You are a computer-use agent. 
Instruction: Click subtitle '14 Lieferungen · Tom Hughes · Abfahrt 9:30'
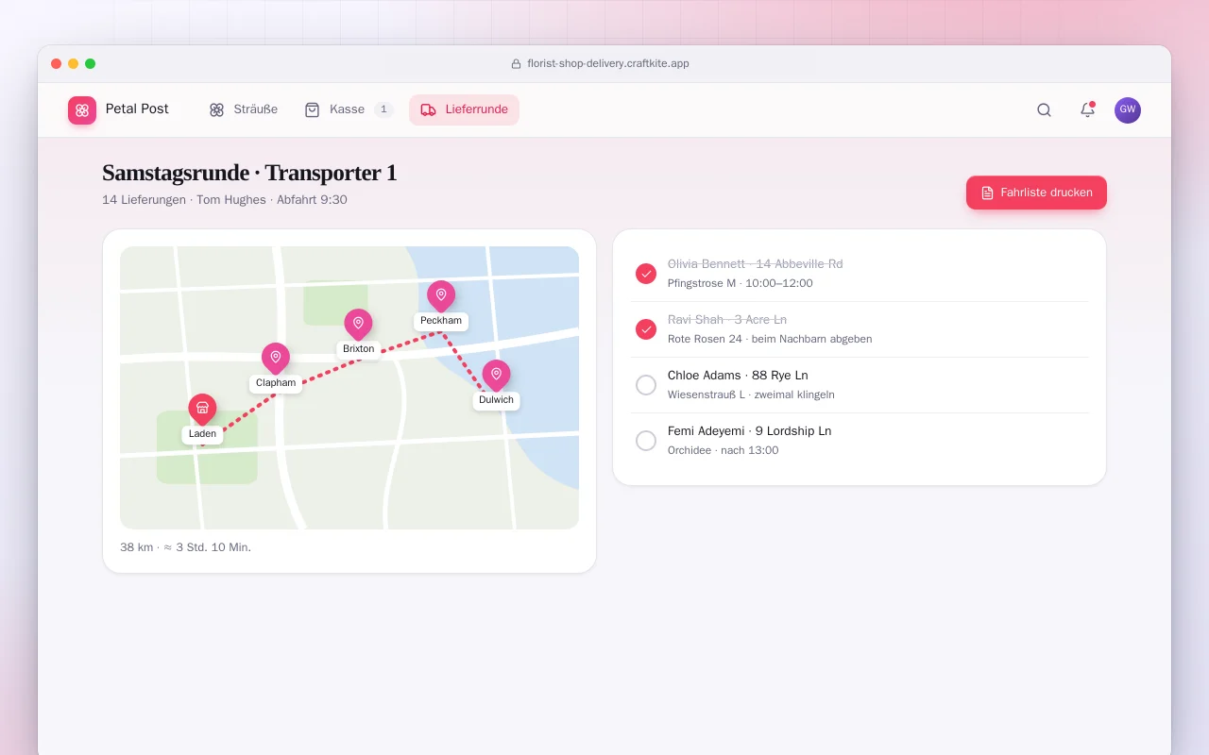(225, 200)
